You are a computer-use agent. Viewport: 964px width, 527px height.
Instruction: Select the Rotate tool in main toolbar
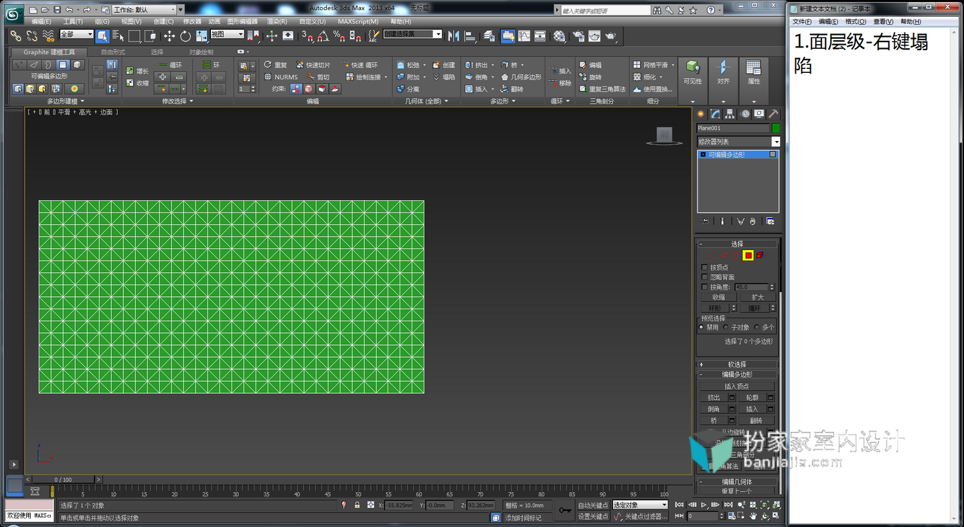185,36
